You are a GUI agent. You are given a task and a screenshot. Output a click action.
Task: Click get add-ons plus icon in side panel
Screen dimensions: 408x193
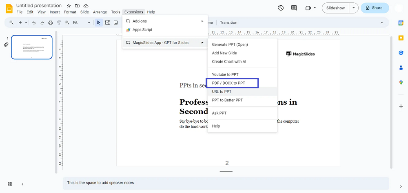[x=401, y=106]
